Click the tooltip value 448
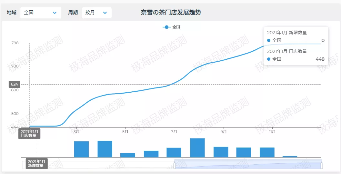 tap(320, 59)
